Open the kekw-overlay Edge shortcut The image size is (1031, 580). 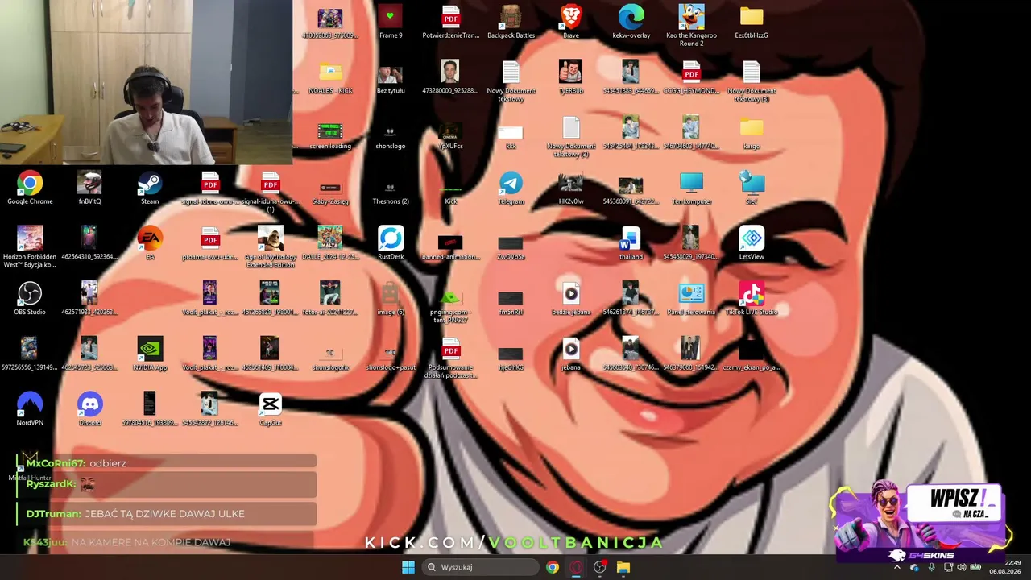coord(631,22)
